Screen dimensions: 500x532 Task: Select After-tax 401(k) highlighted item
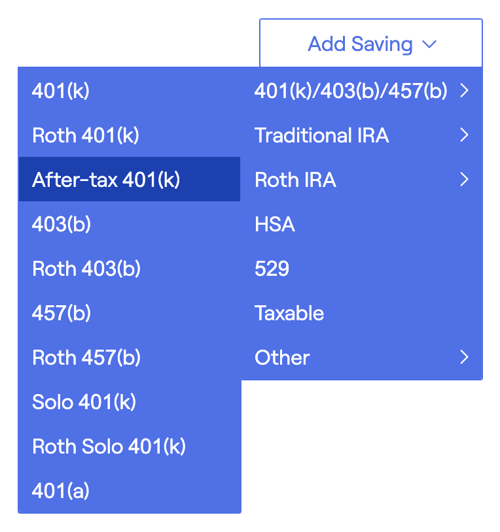pyautogui.click(x=130, y=179)
